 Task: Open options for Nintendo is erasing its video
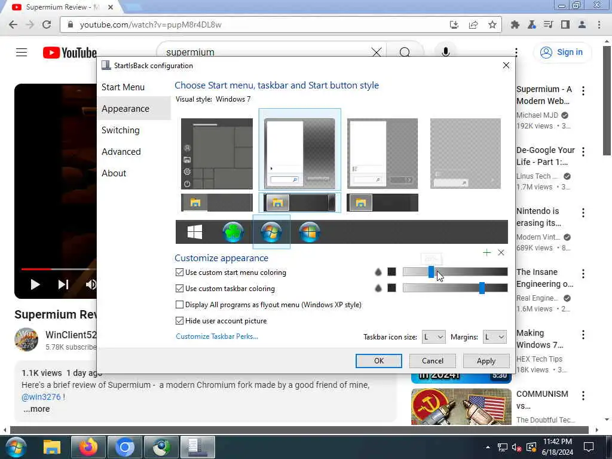click(x=583, y=213)
